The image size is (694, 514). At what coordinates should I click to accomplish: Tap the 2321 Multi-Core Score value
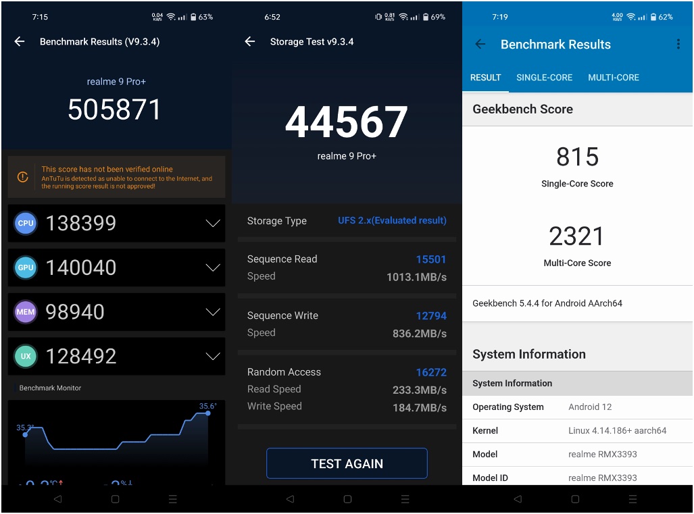576,236
